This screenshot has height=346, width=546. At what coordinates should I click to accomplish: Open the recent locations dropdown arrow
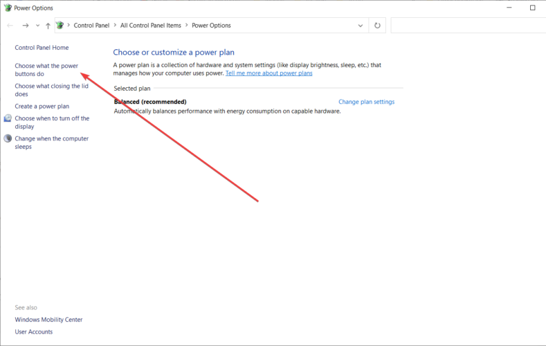pyautogui.click(x=37, y=26)
